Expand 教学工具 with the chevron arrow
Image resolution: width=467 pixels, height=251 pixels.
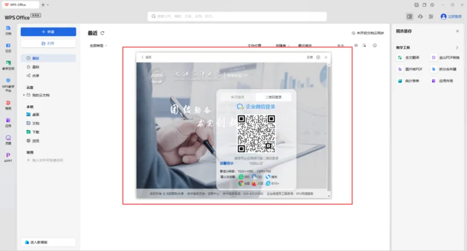(457, 48)
